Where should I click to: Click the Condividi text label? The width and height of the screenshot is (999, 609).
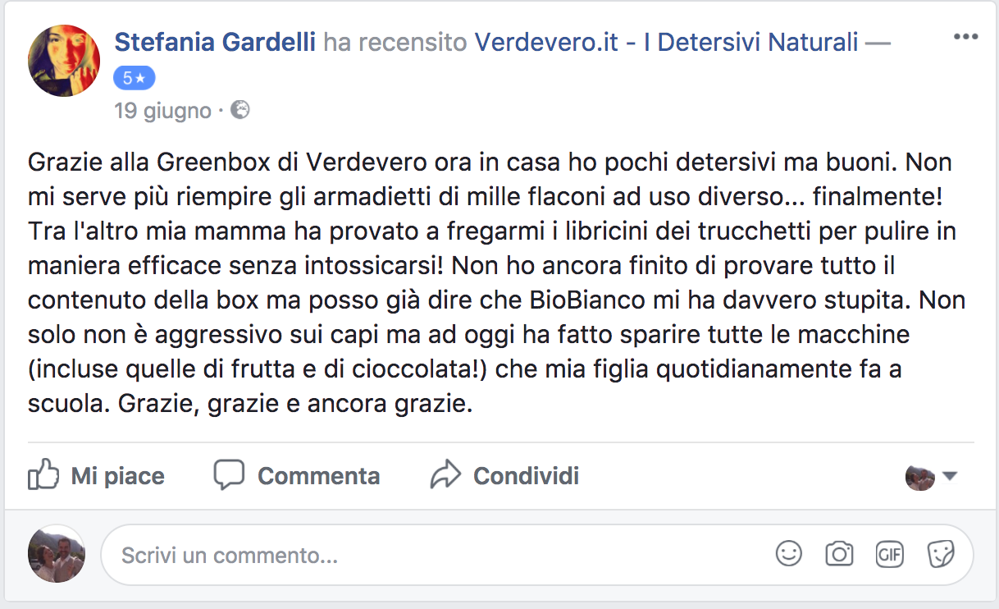point(527,476)
